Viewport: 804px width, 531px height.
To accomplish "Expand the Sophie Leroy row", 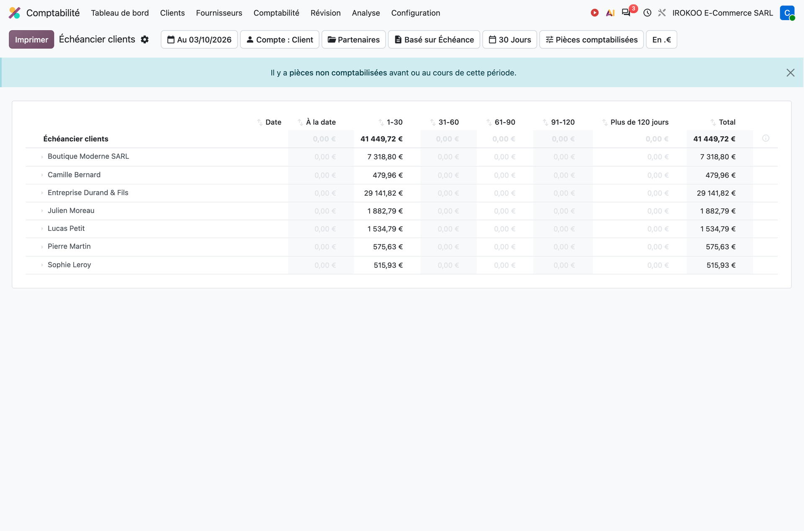I will pyautogui.click(x=42, y=265).
